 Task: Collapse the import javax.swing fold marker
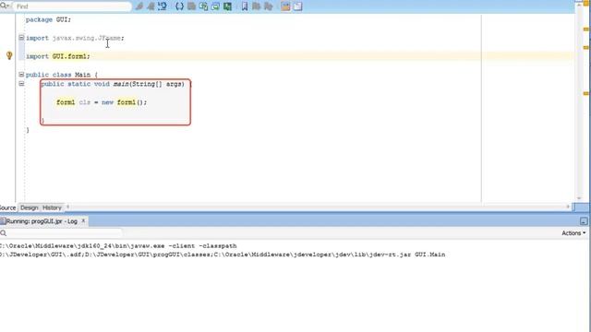click(x=21, y=38)
